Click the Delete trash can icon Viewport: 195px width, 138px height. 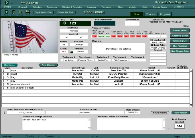click(13, 12)
